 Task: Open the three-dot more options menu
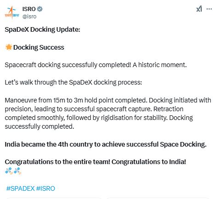209,9
